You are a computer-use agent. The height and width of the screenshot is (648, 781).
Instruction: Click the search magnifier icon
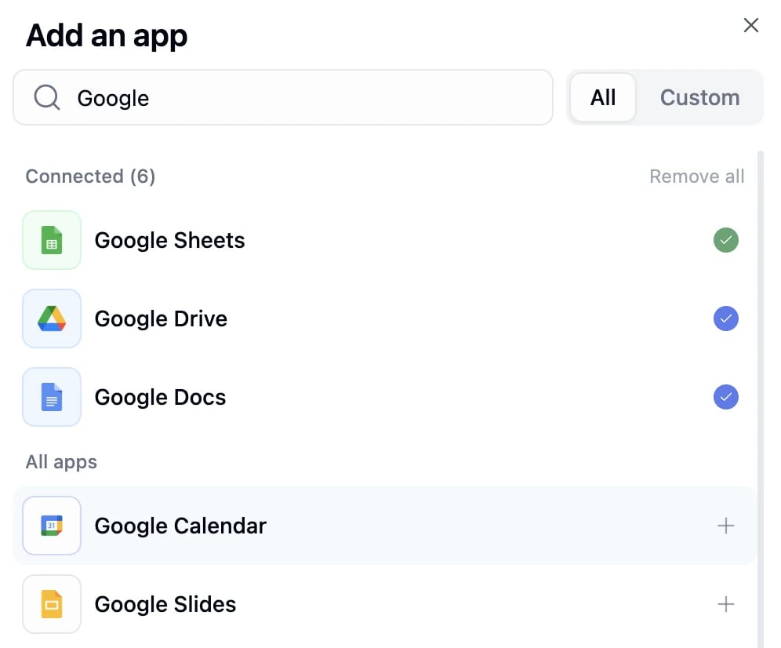(47, 97)
